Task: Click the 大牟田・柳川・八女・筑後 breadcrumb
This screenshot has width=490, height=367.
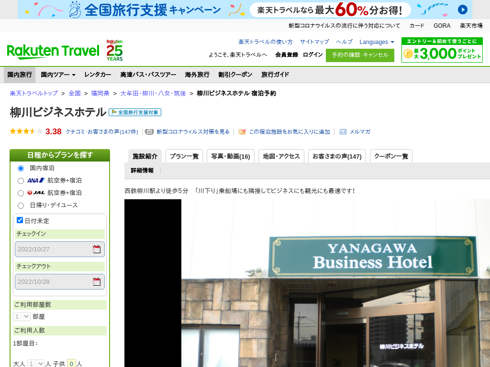Action: pos(153,93)
